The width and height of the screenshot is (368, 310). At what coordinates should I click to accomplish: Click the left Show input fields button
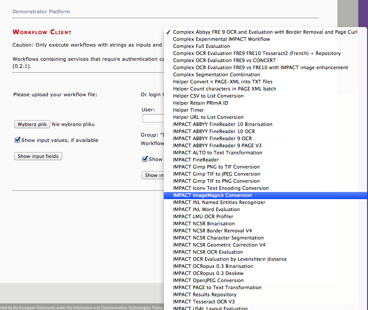[38, 156]
